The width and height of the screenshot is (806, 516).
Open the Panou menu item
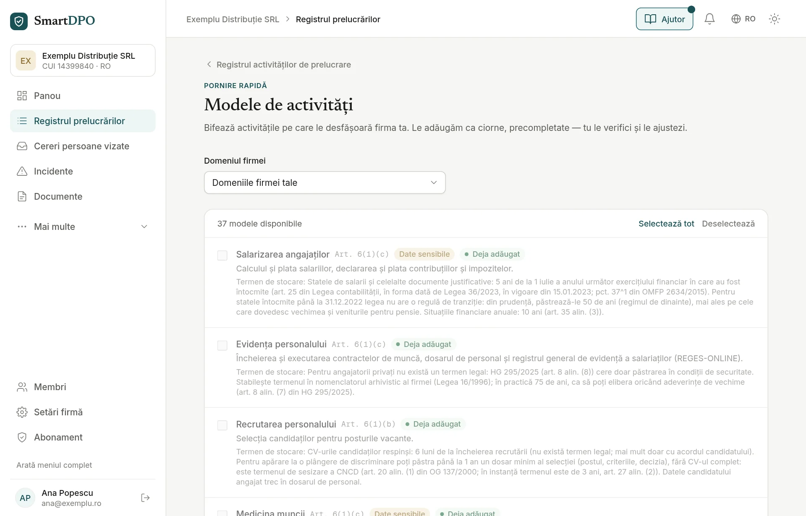tap(83, 96)
